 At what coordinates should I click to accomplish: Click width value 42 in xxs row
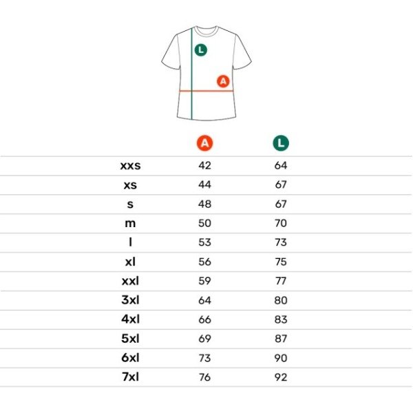click(x=204, y=165)
